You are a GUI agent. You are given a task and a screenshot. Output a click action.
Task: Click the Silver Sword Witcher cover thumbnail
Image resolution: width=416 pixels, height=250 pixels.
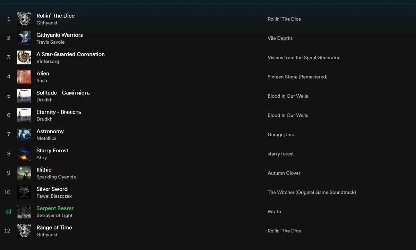pos(24,192)
